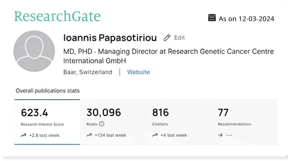Click the right arrow under Recommendations
Screen dimensions: 288x161
(220, 135)
